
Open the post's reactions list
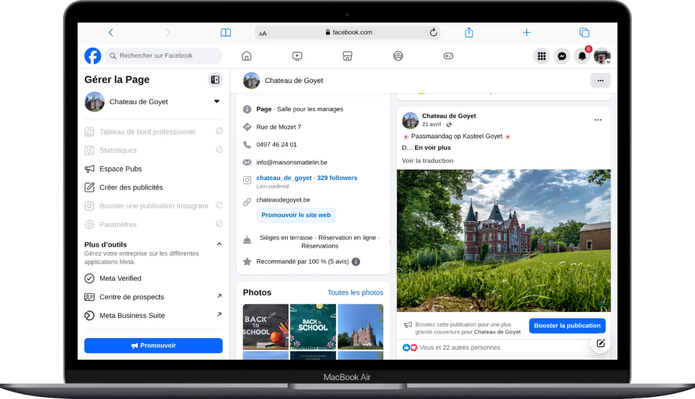451,347
